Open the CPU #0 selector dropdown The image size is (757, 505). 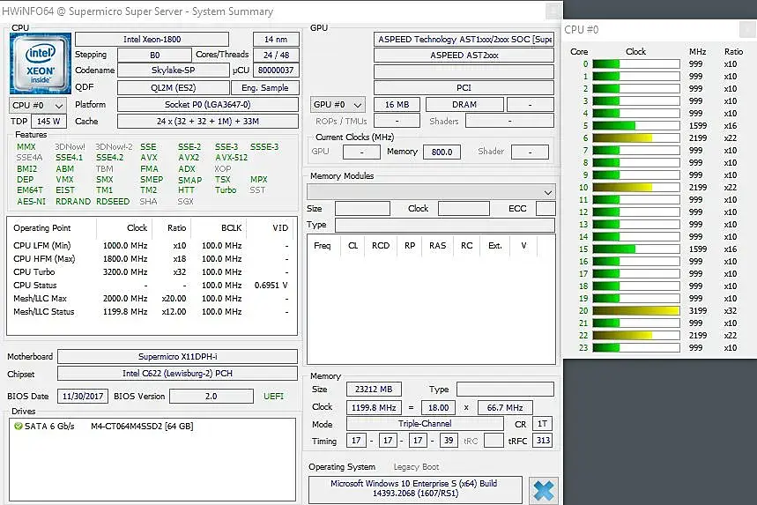pos(37,105)
